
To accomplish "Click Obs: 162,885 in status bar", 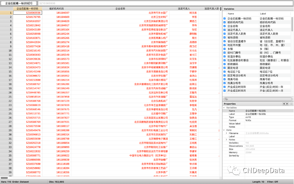I will click(x=56, y=182).
